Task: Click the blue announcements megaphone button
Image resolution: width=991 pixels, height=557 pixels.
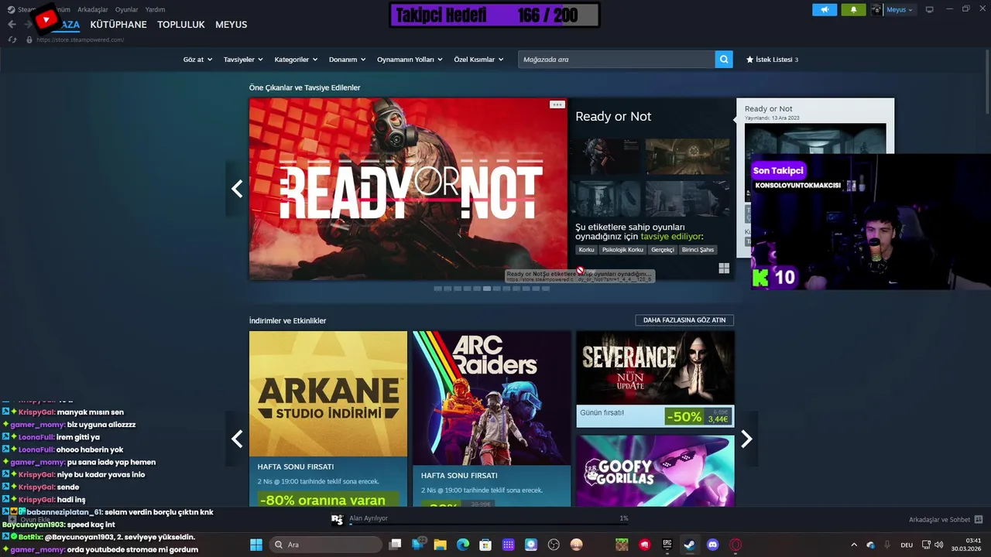Action: tap(825, 10)
